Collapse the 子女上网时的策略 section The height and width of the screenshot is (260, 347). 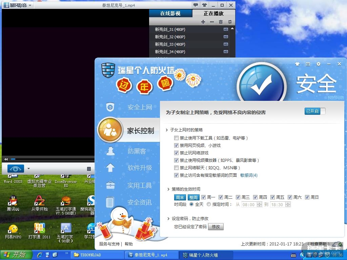tap(167, 130)
